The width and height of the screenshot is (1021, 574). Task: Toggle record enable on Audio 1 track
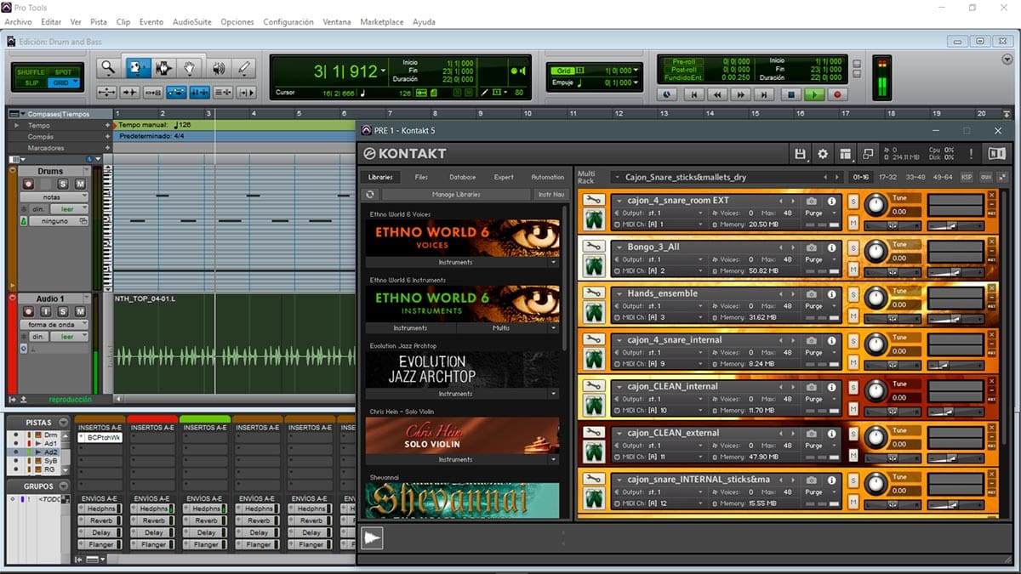pyautogui.click(x=28, y=311)
